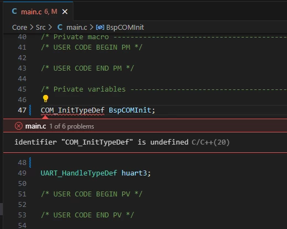Click '/* Private macro' comment on line 40
The image size is (287, 229).
click(x=75, y=37)
